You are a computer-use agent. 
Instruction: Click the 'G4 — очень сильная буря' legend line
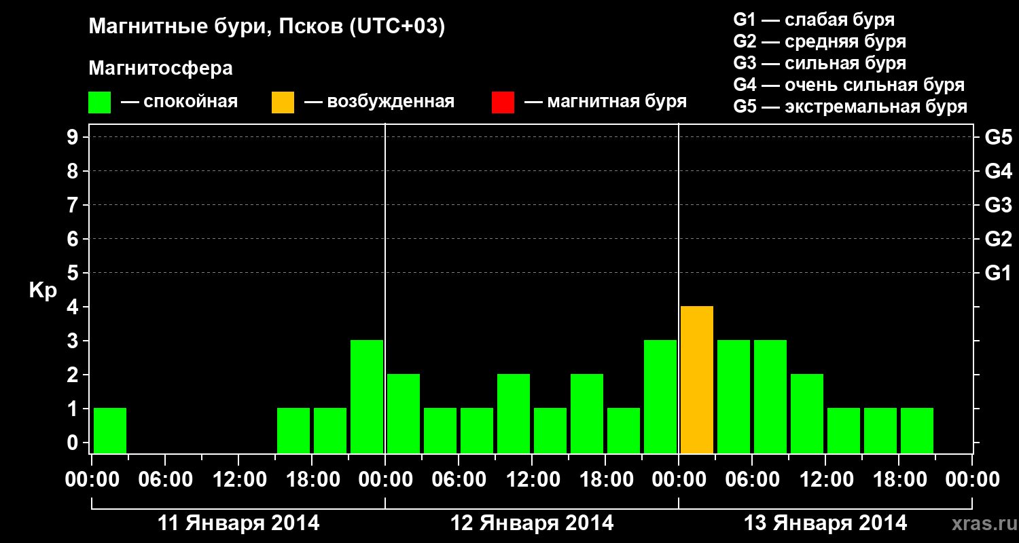coord(849,85)
